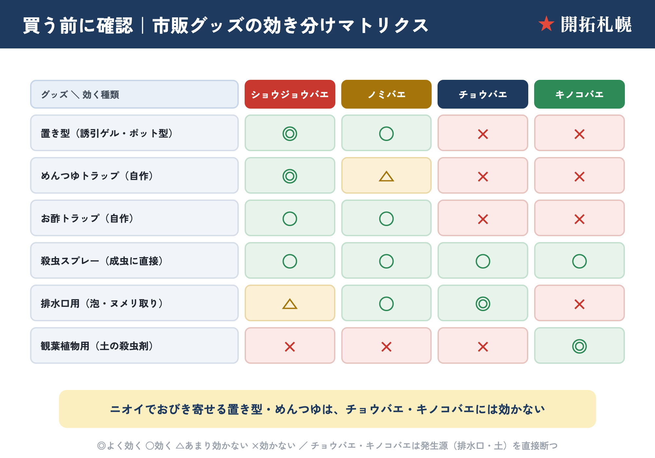
Task: Click circle for 殺虫スプレー under チョウバエ
Action: [x=483, y=261]
